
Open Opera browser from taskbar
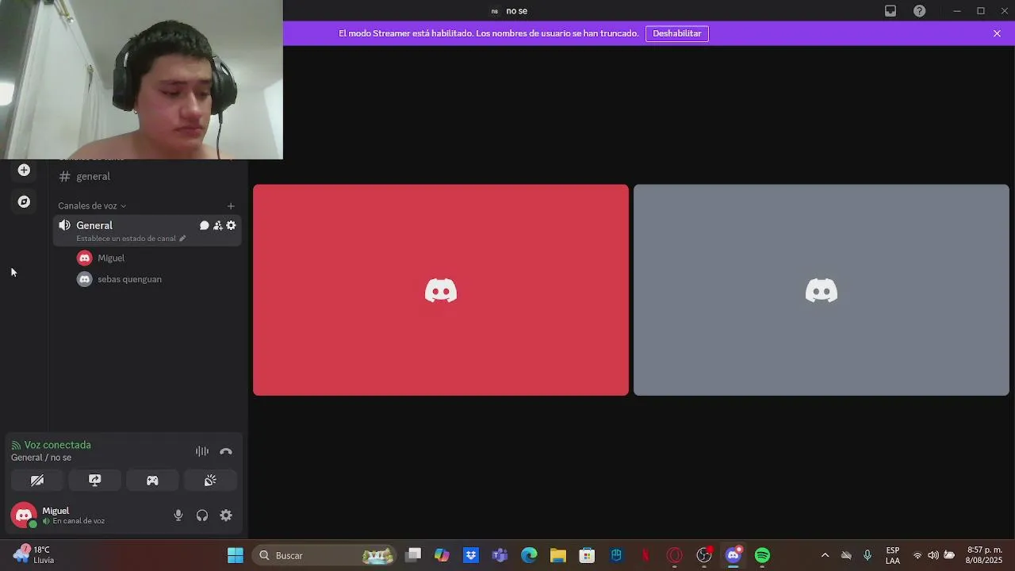[x=675, y=555]
